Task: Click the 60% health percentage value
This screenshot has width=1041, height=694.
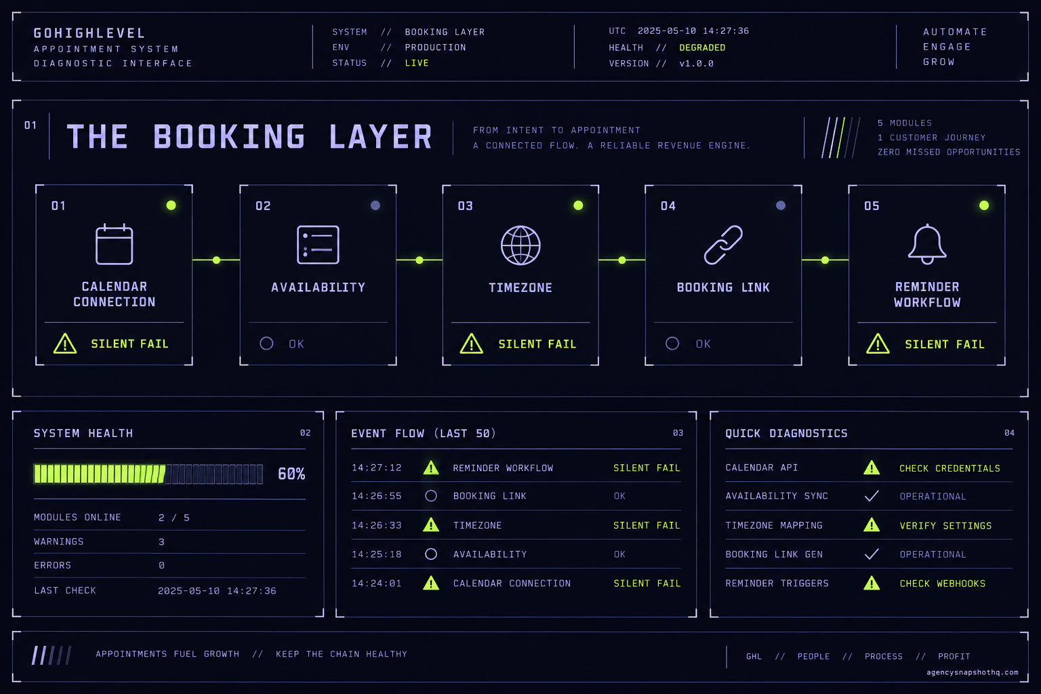Action: pyautogui.click(x=291, y=474)
